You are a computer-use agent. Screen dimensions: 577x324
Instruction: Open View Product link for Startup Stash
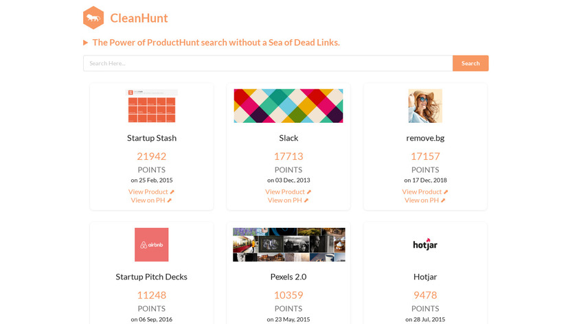148,192
